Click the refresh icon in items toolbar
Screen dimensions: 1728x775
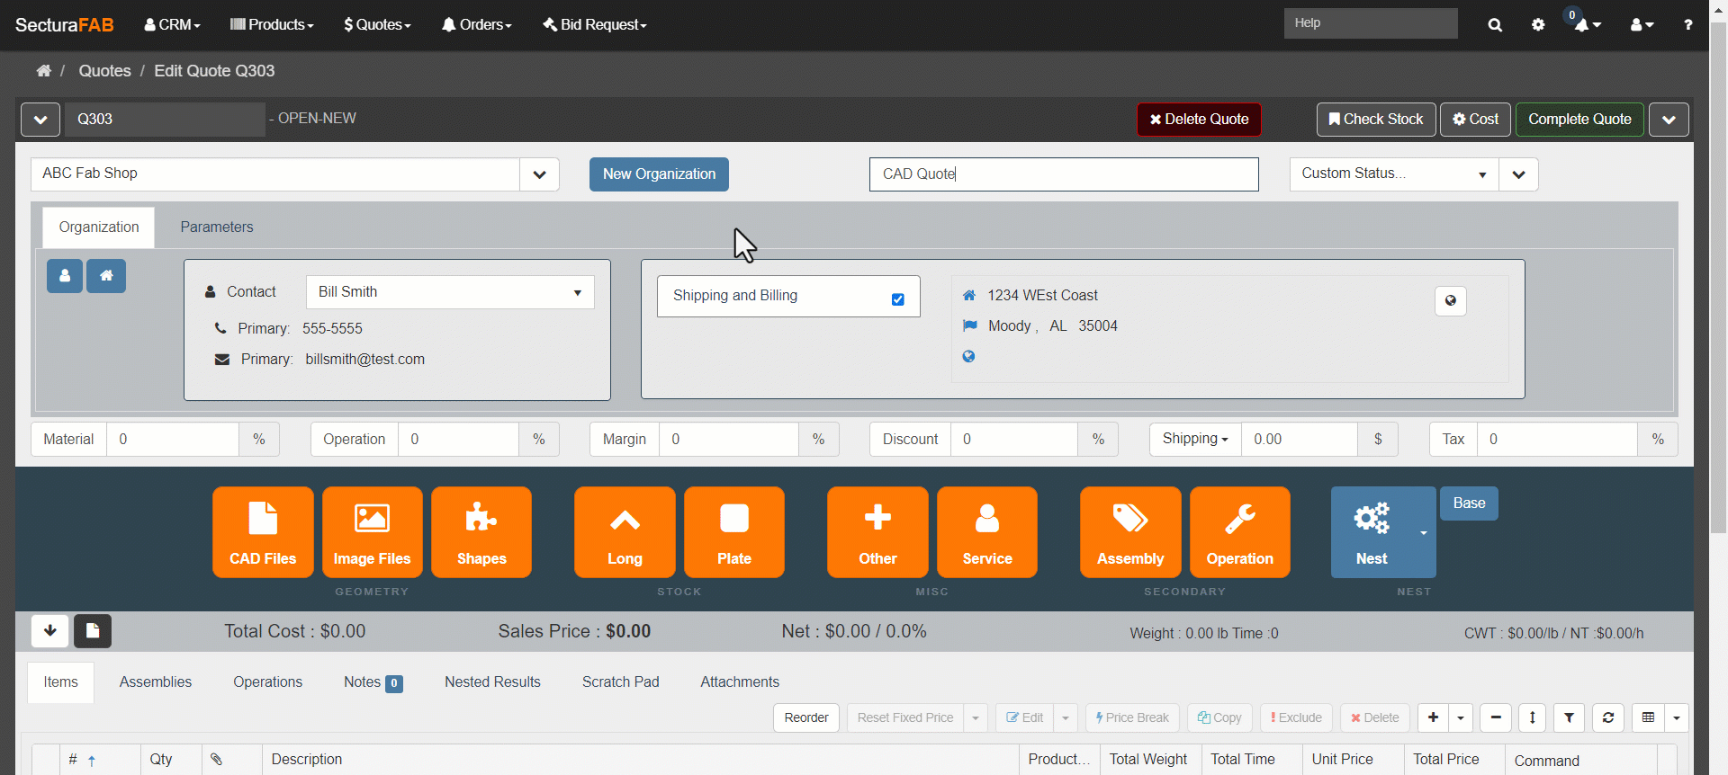click(x=1607, y=717)
